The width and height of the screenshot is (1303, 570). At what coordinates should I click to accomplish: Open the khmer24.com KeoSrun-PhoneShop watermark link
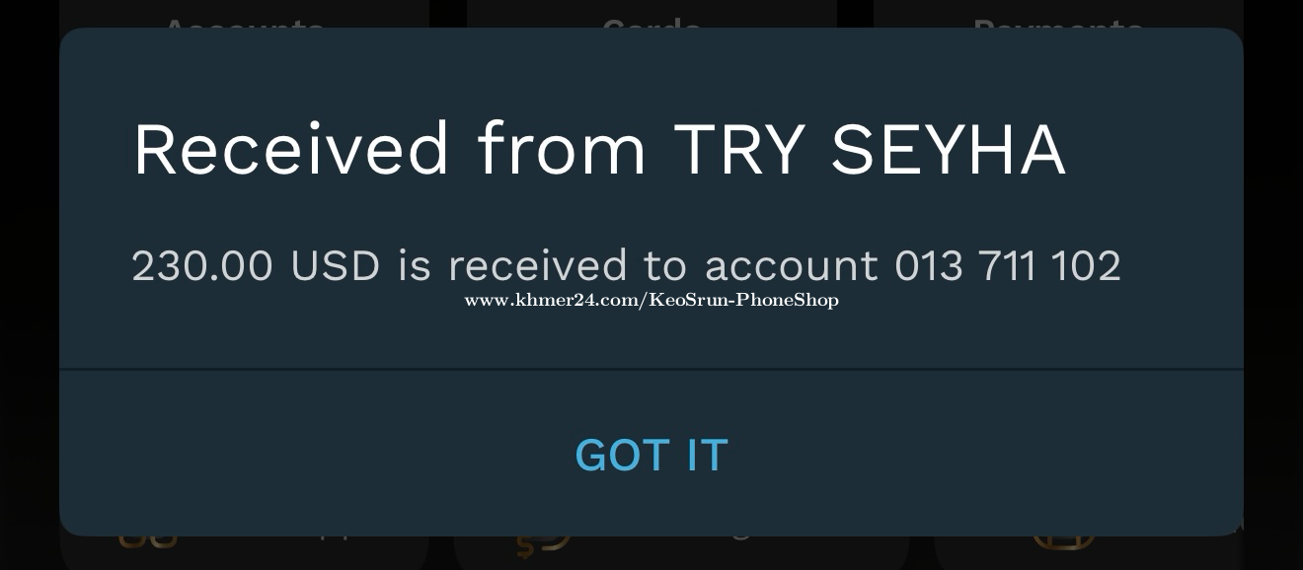[x=651, y=300]
